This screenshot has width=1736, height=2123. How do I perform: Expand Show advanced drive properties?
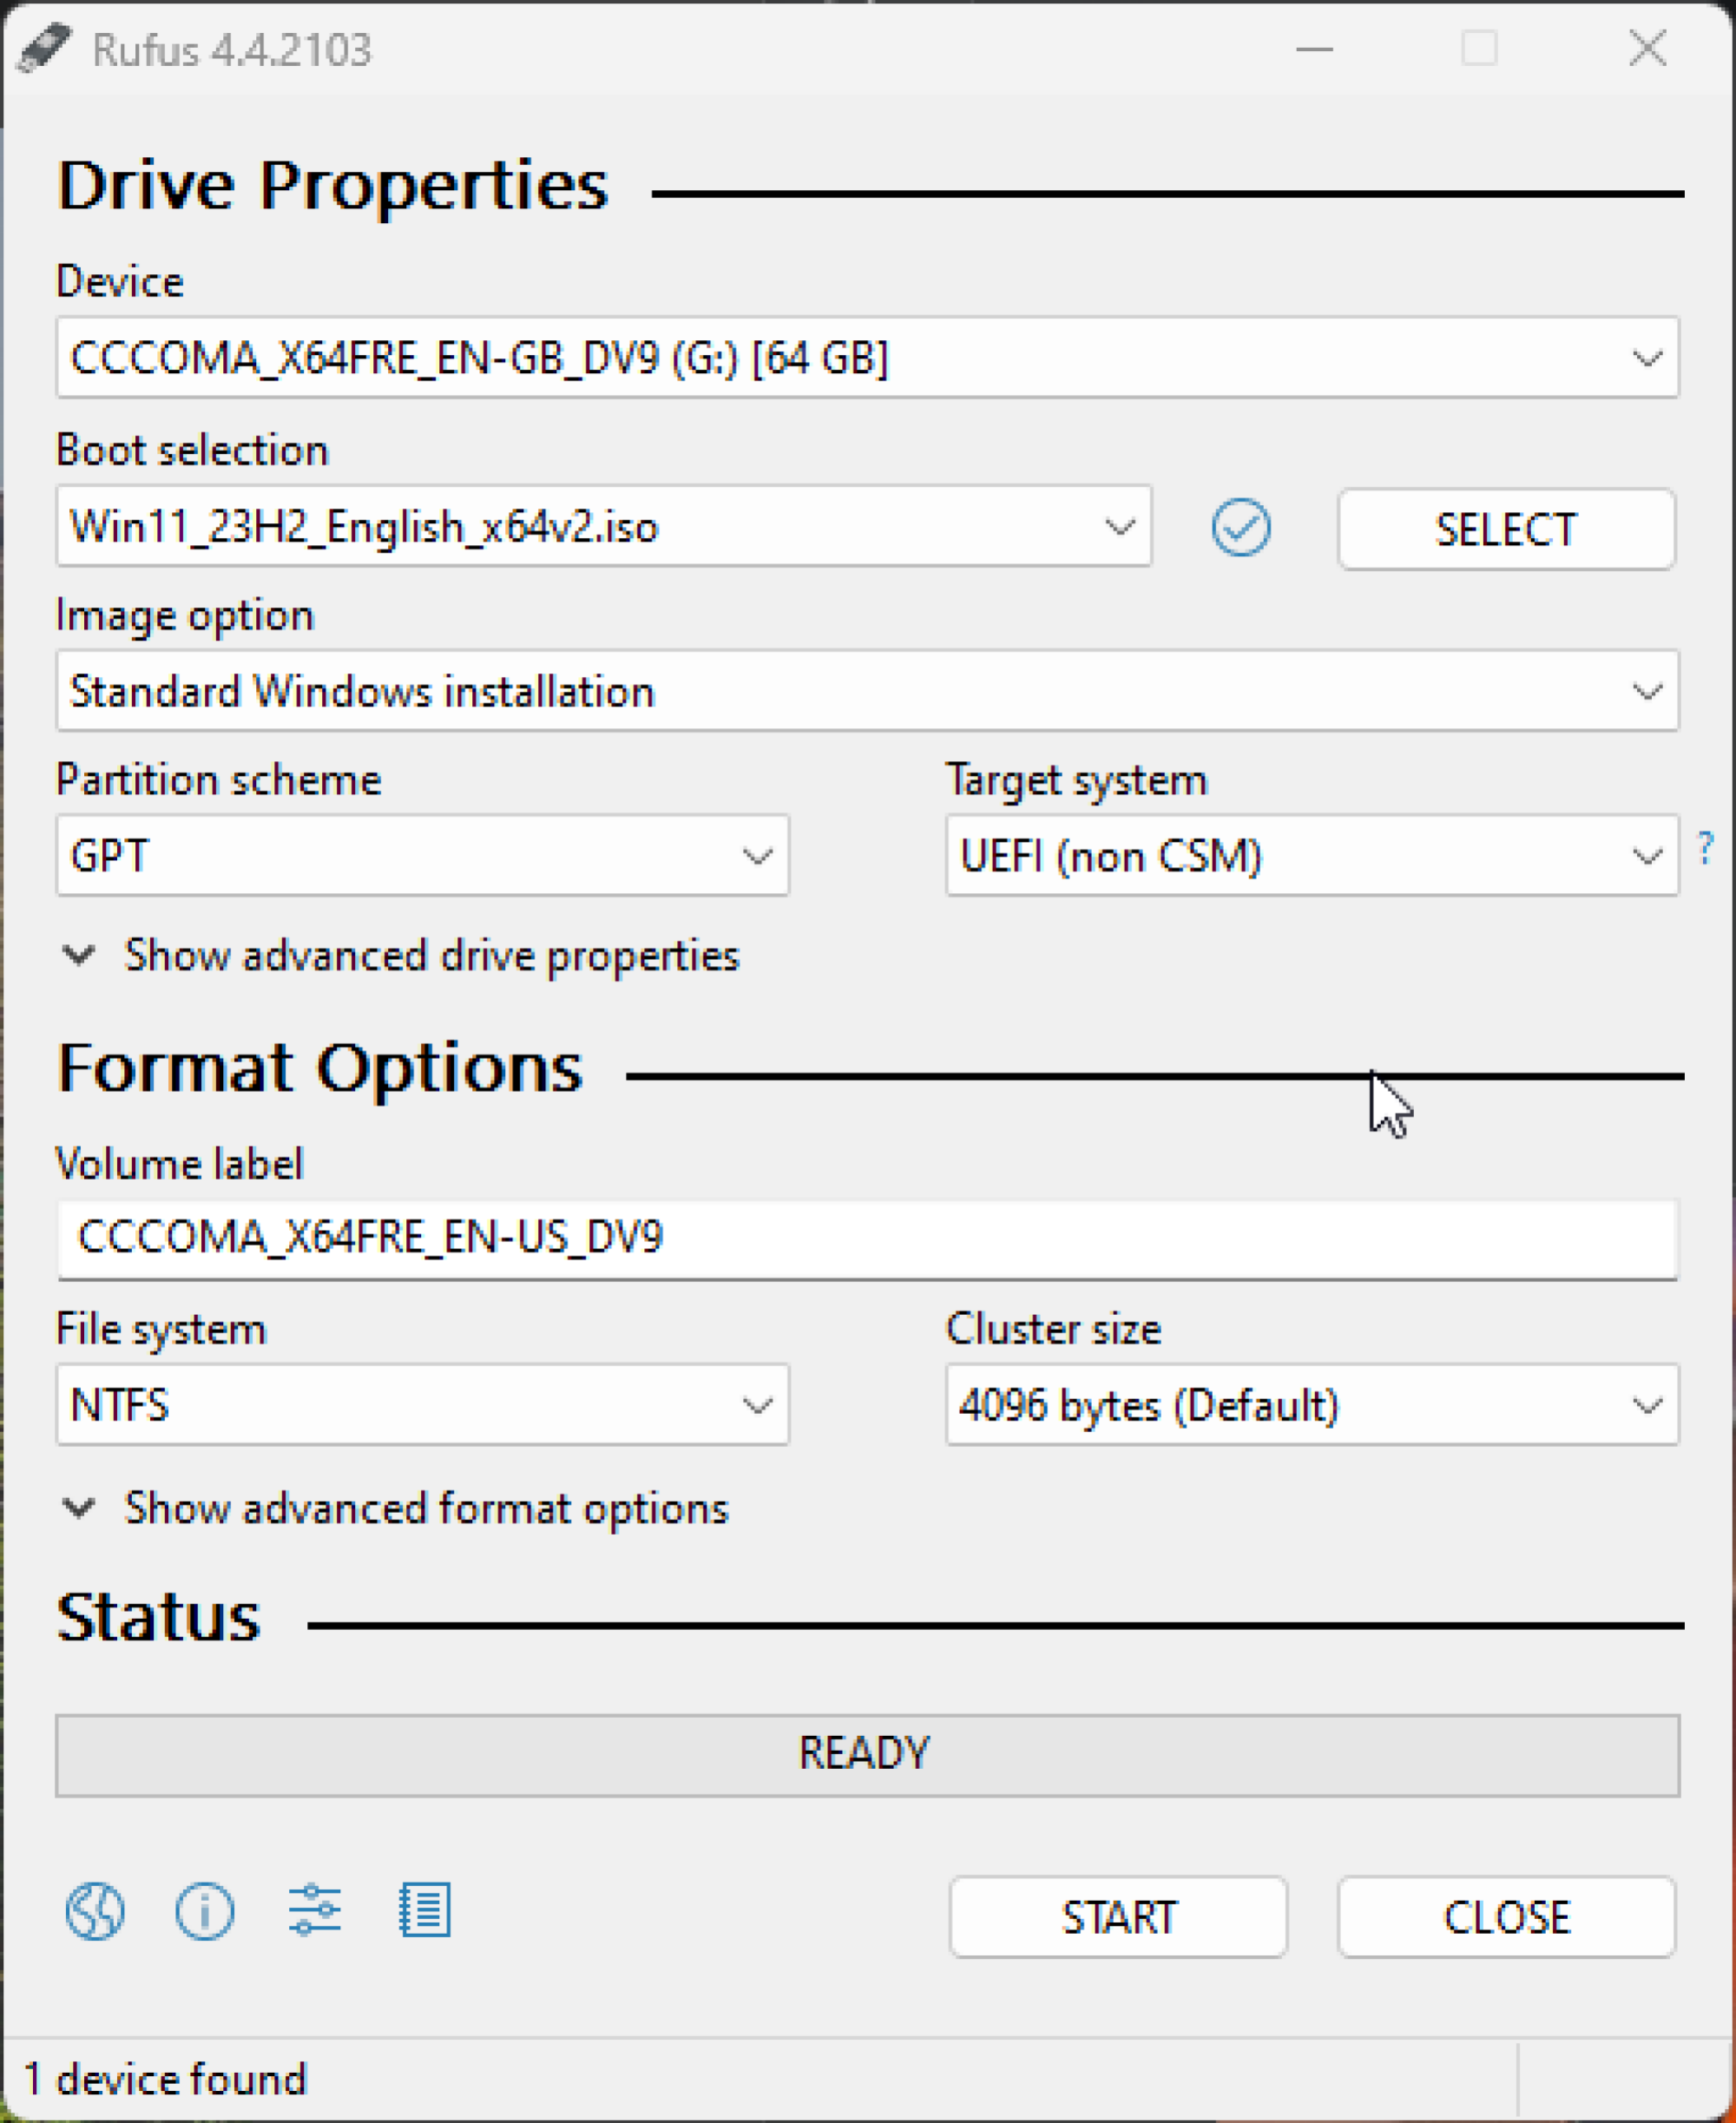coord(400,956)
